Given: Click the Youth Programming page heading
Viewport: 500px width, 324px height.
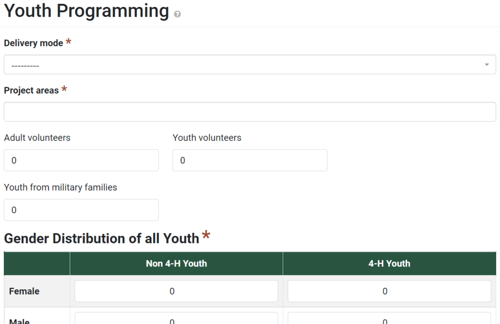Looking at the screenshot, I should click(x=86, y=11).
